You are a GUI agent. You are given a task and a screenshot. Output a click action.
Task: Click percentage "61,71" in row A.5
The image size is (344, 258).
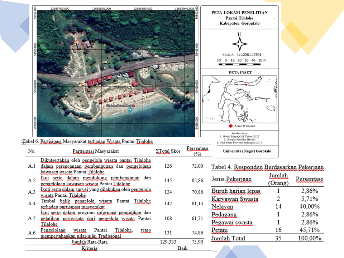[197, 218]
